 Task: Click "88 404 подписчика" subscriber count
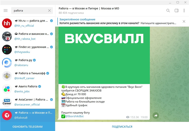(x=71, y=13)
